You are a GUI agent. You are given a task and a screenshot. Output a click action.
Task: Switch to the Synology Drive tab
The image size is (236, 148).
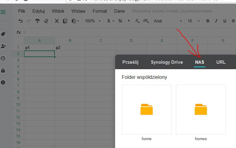click(167, 62)
